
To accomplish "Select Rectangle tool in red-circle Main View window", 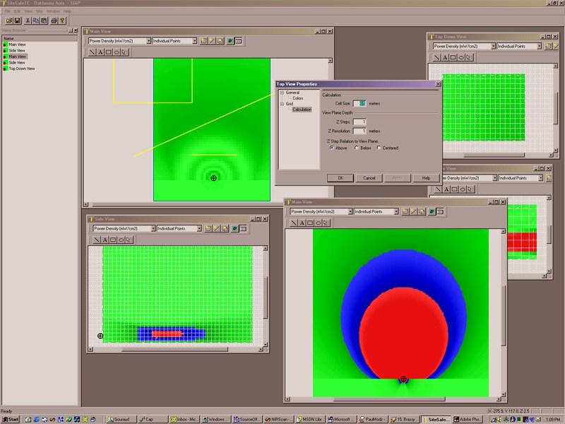I will (310, 223).
